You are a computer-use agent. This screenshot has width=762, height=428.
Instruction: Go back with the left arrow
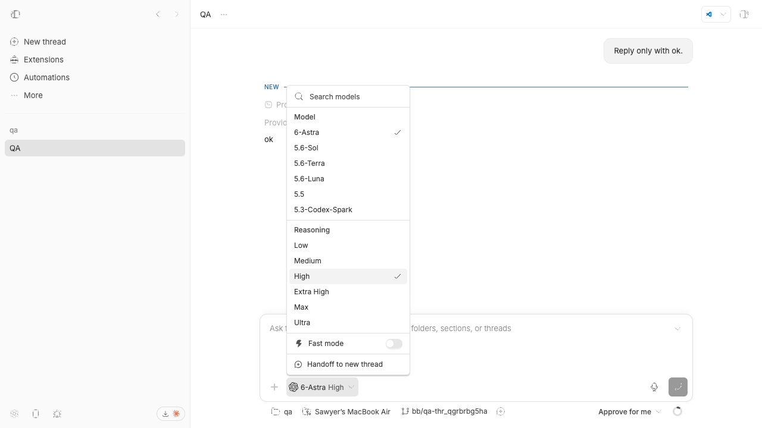click(158, 14)
